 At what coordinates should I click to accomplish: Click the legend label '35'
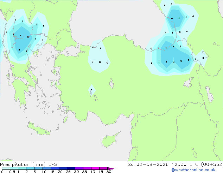pos(84,172)
